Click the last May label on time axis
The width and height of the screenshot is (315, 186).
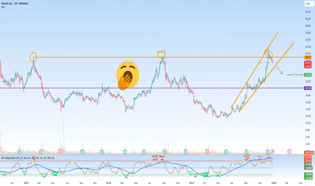pos(301,183)
